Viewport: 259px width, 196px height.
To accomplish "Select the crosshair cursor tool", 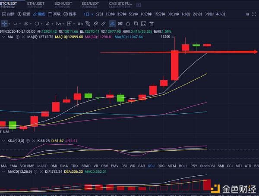I will click(5, 24).
